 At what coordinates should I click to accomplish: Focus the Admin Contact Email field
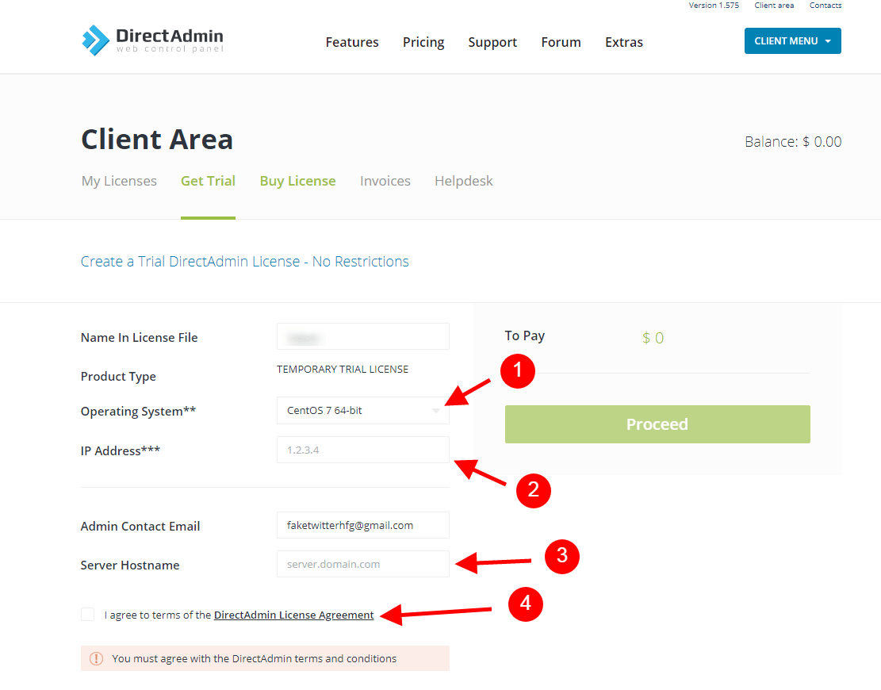(363, 525)
